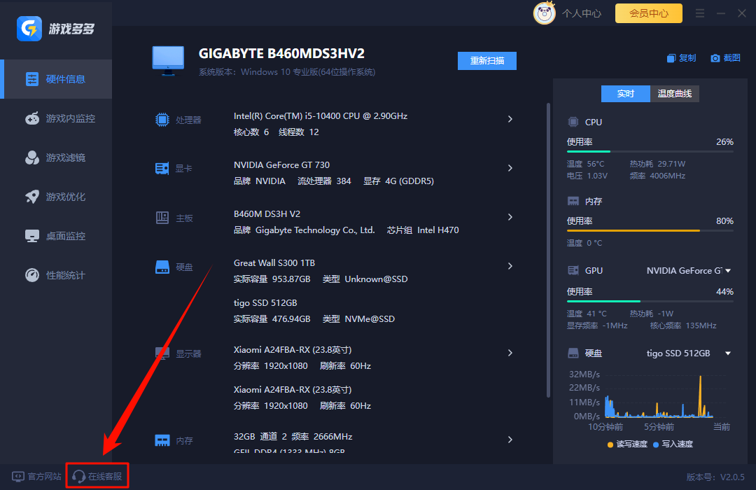
Task: Click the 游戏多多 logo icon
Action: [29, 29]
